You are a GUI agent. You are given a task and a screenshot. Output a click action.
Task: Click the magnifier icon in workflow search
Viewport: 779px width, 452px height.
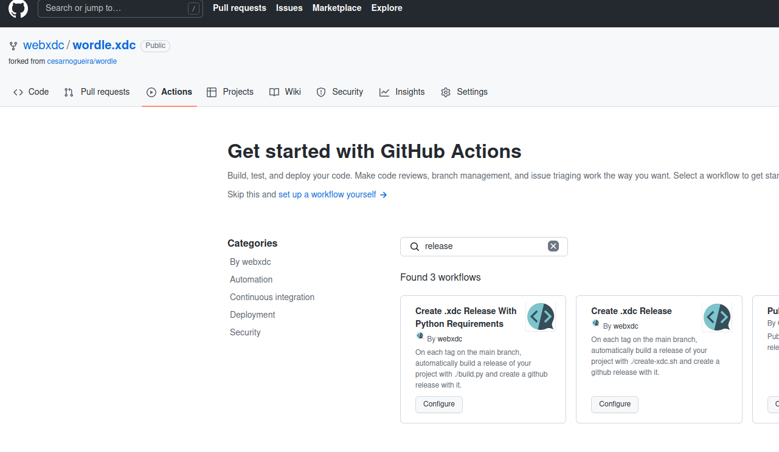click(x=415, y=247)
